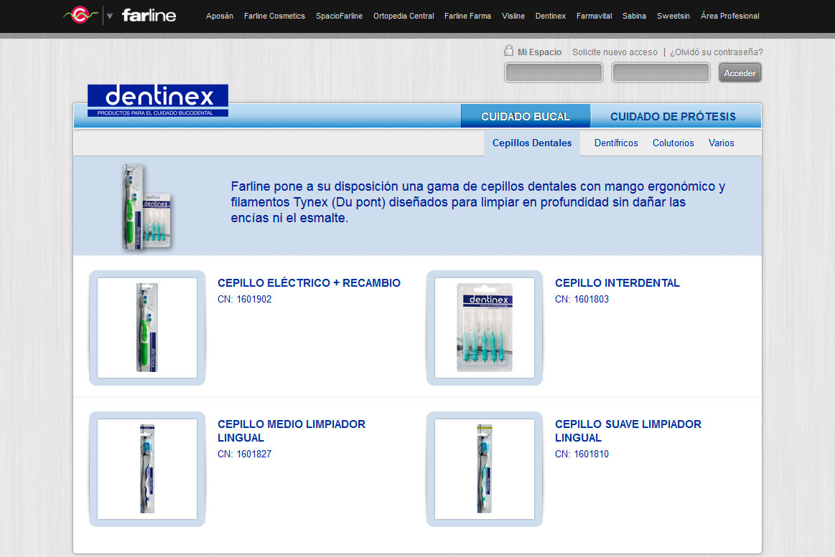Select the Dentífricos category
Viewport: 835px width, 557px height.
[x=616, y=143]
